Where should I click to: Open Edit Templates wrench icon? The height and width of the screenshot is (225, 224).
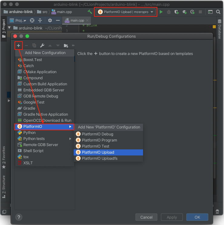tap(42, 46)
